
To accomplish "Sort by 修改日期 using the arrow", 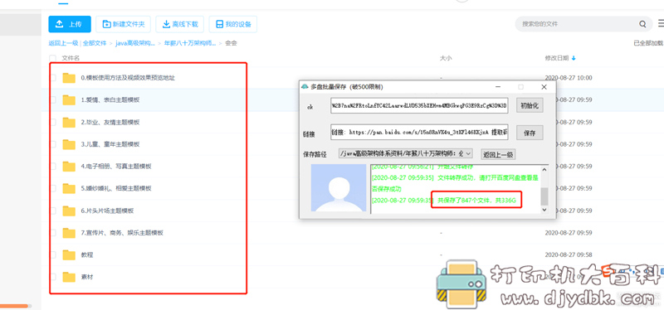I will coord(574,58).
